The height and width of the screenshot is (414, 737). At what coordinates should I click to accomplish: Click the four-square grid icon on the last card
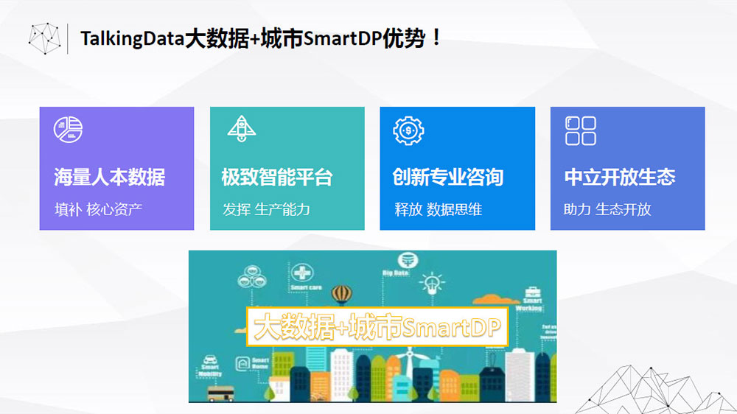tap(581, 130)
